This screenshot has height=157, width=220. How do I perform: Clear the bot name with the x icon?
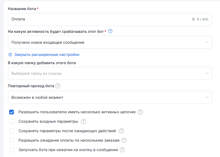[x=193, y=19]
